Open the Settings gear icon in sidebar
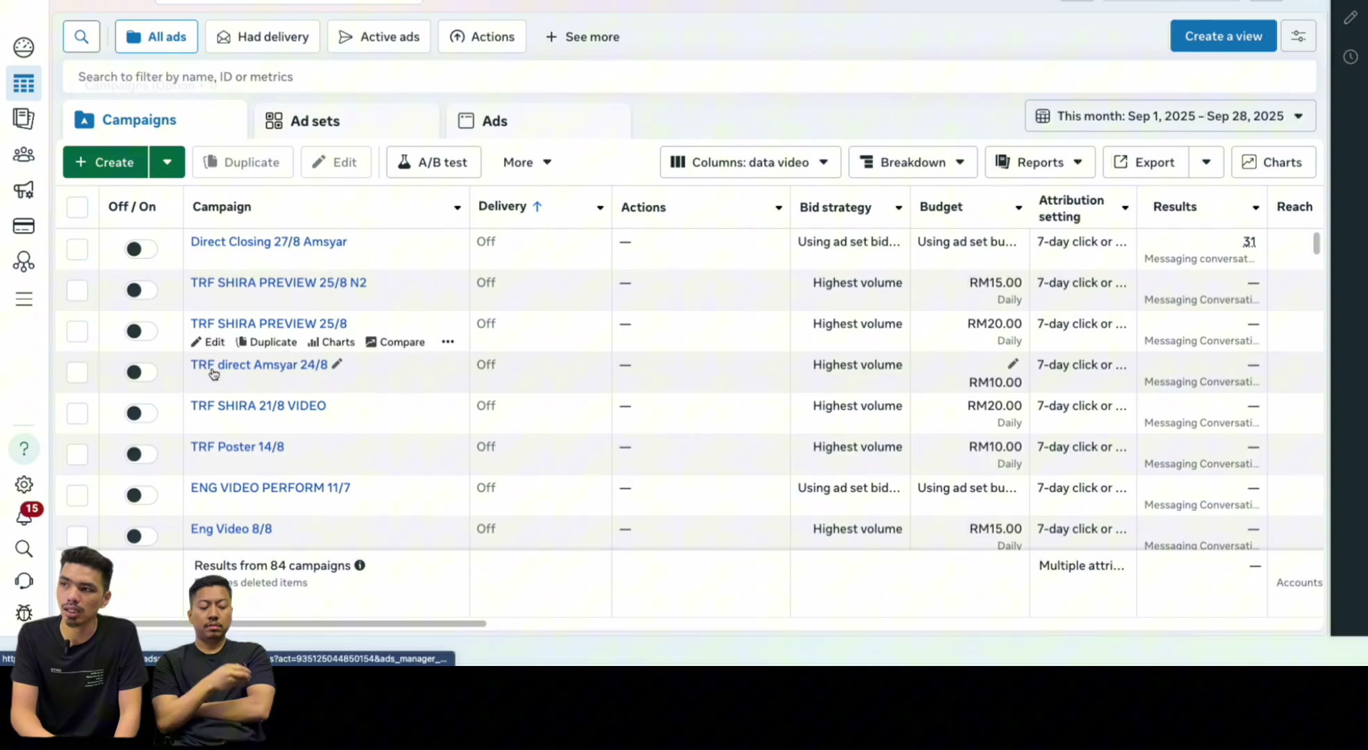The height and width of the screenshot is (750, 1368). coord(24,485)
